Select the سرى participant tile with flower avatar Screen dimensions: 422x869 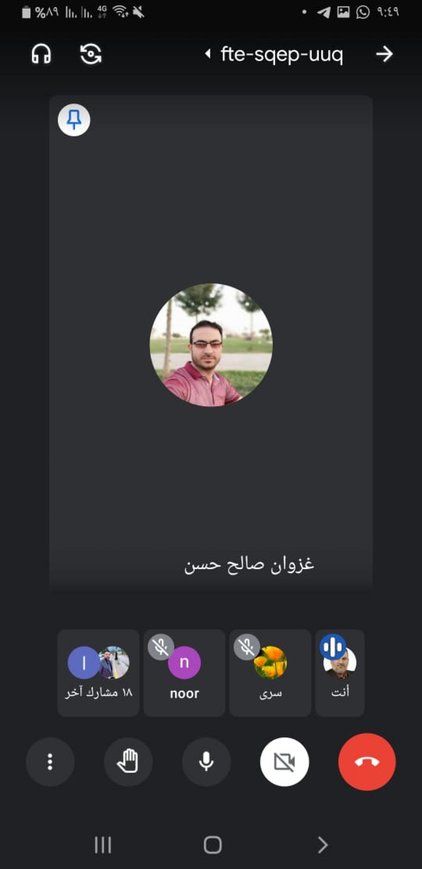(x=270, y=673)
